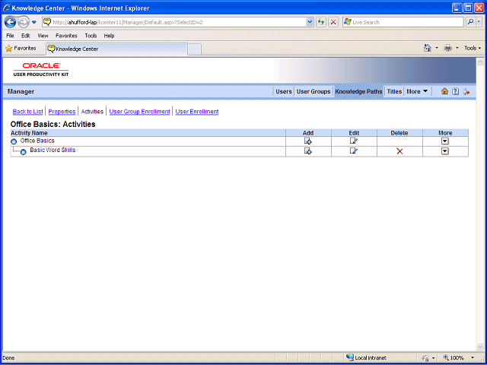Click Local intranet zone in status bar
Image resolution: width=487 pixels, height=365 pixels.
(x=366, y=358)
